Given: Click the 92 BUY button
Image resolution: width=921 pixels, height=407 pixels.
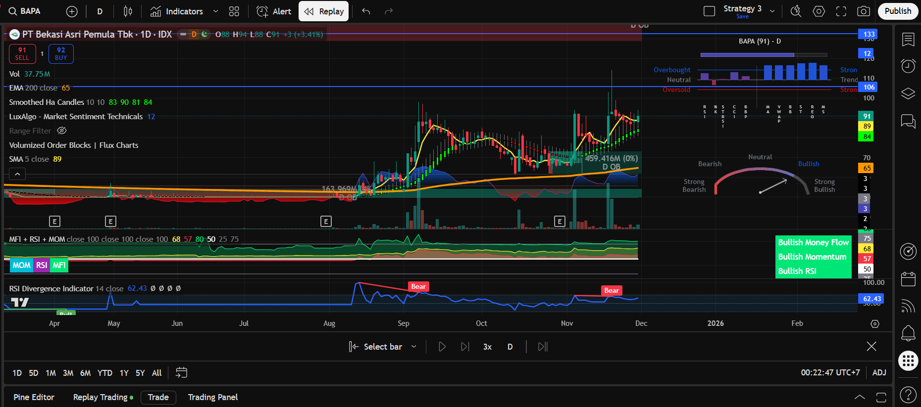Looking at the screenshot, I should (61, 53).
